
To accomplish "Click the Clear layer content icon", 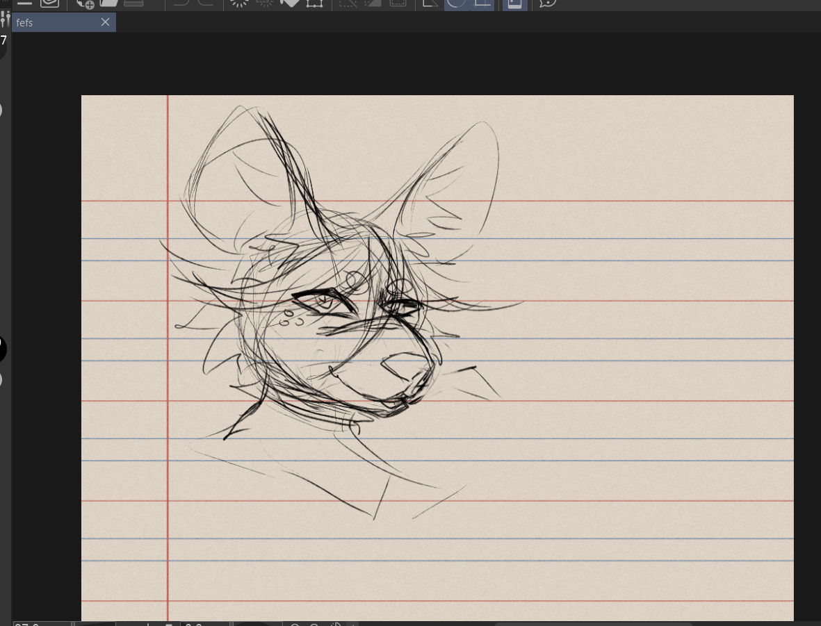I will (x=239, y=3).
